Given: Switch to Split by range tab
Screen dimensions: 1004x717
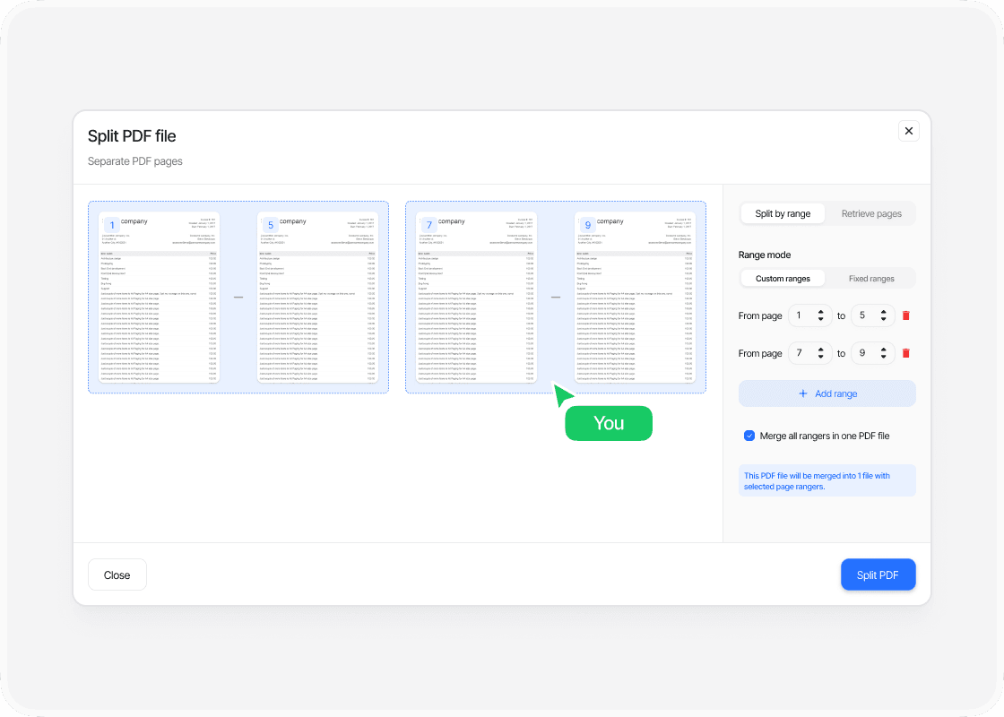Looking at the screenshot, I should (x=783, y=213).
